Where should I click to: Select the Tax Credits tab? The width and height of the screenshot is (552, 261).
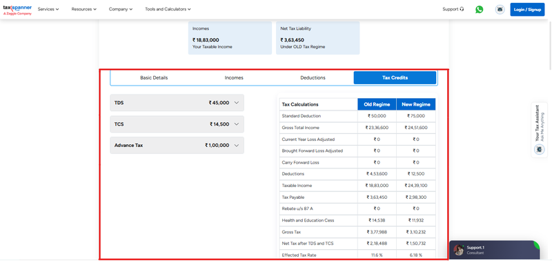(x=395, y=78)
